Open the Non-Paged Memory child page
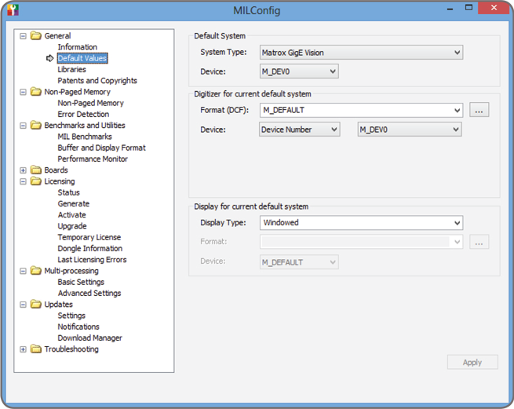Screen dimensions: 514x409 click(x=91, y=103)
